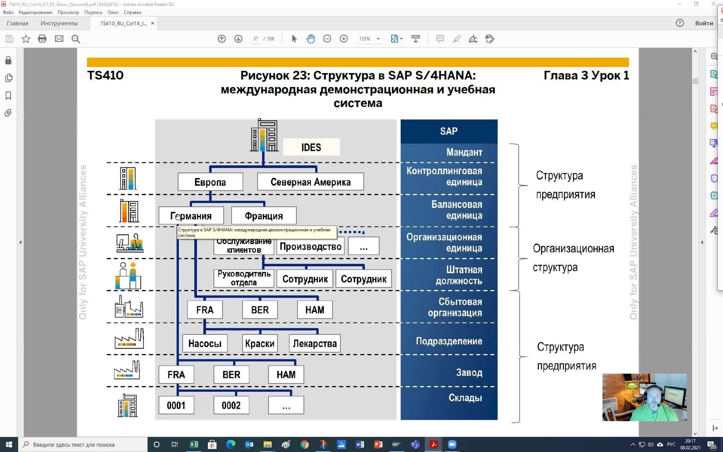Open the Windows Start menu

click(9, 444)
